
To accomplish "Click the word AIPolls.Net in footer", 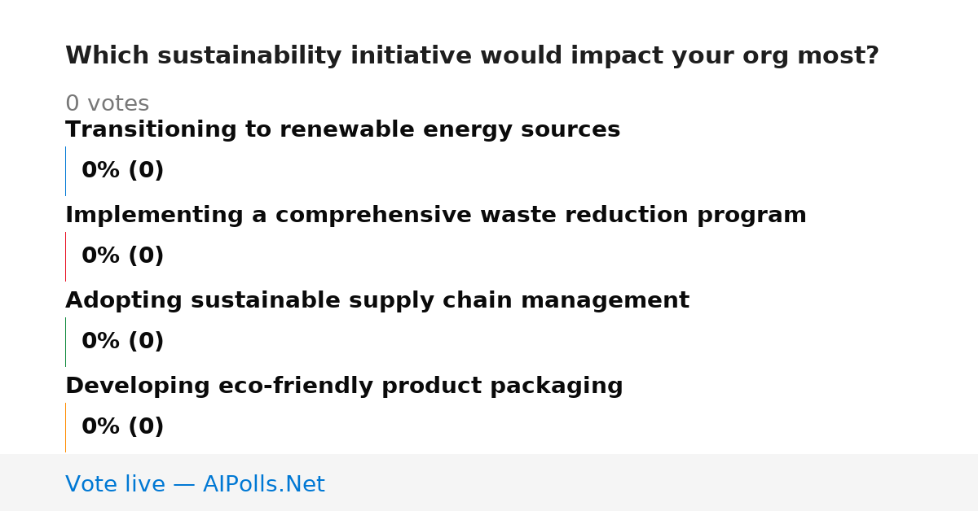I will coord(263,484).
